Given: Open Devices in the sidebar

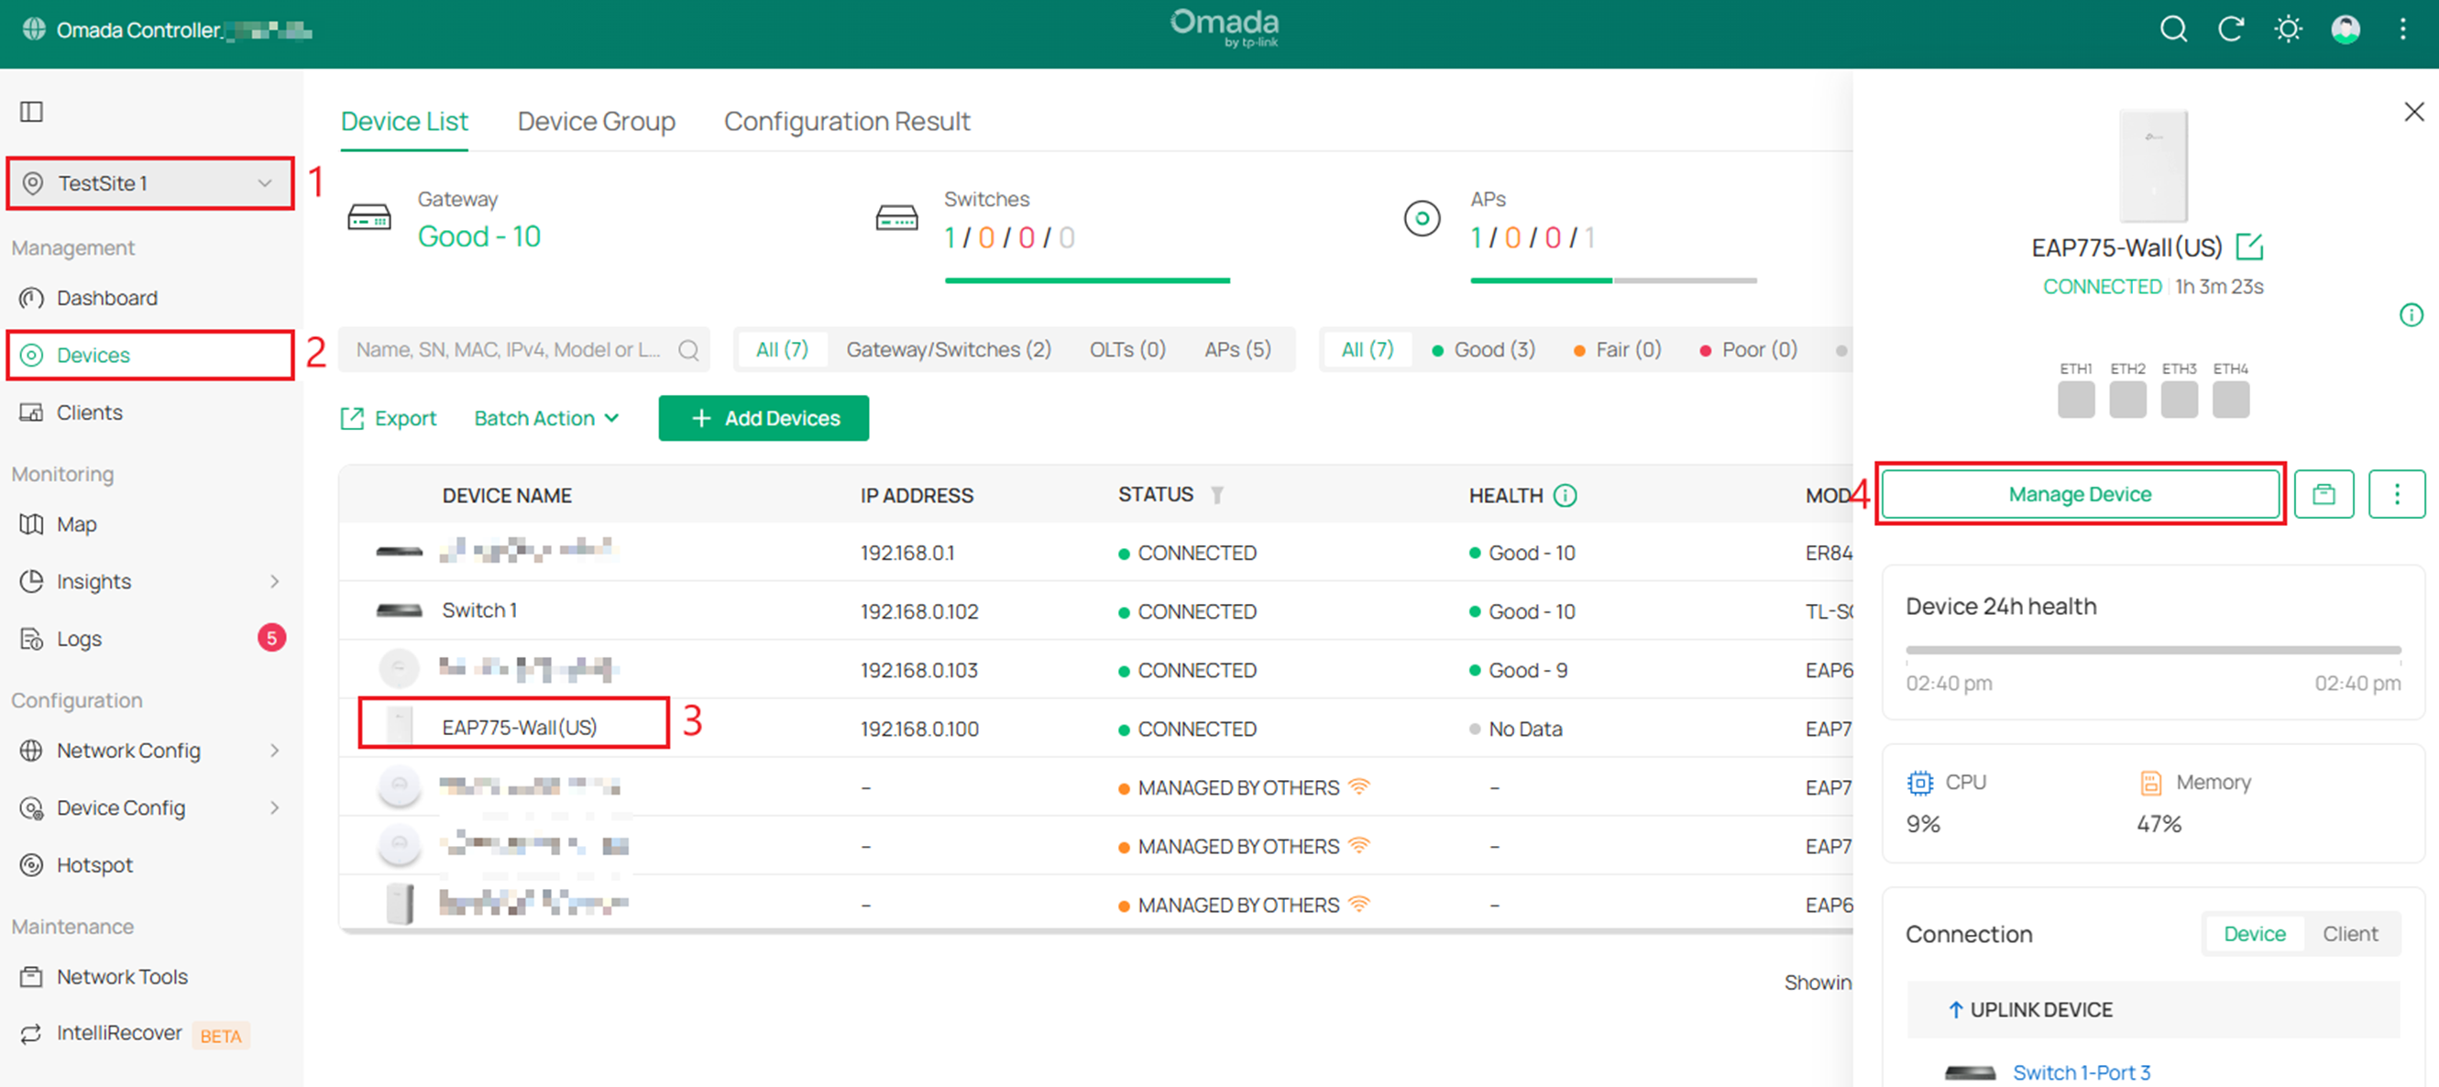Looking at the screenshot, I should pyautogui.click(x=149, y=355).
